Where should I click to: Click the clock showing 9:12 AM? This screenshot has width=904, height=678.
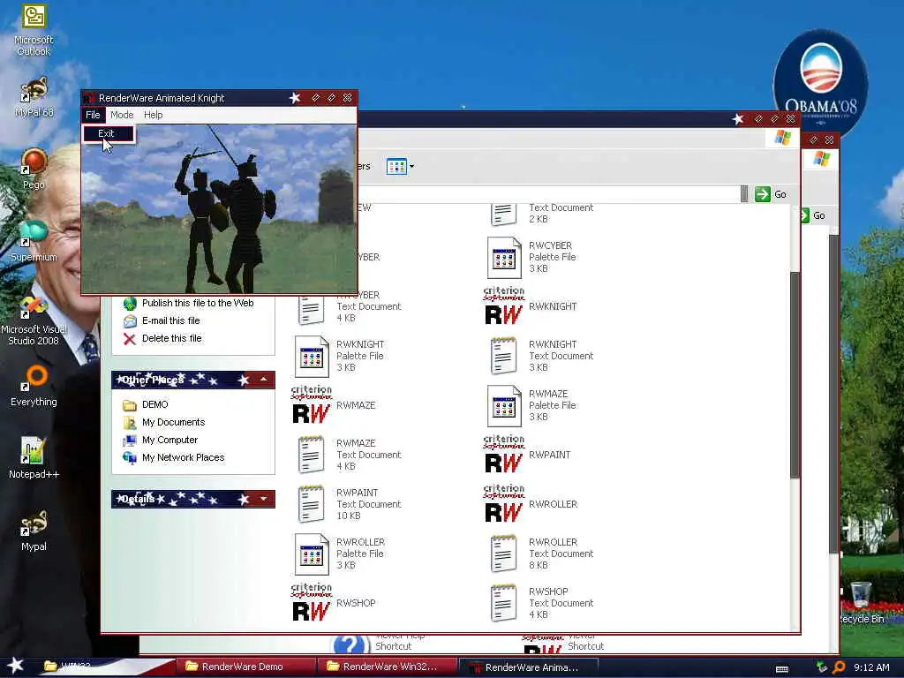click(871, 667)
